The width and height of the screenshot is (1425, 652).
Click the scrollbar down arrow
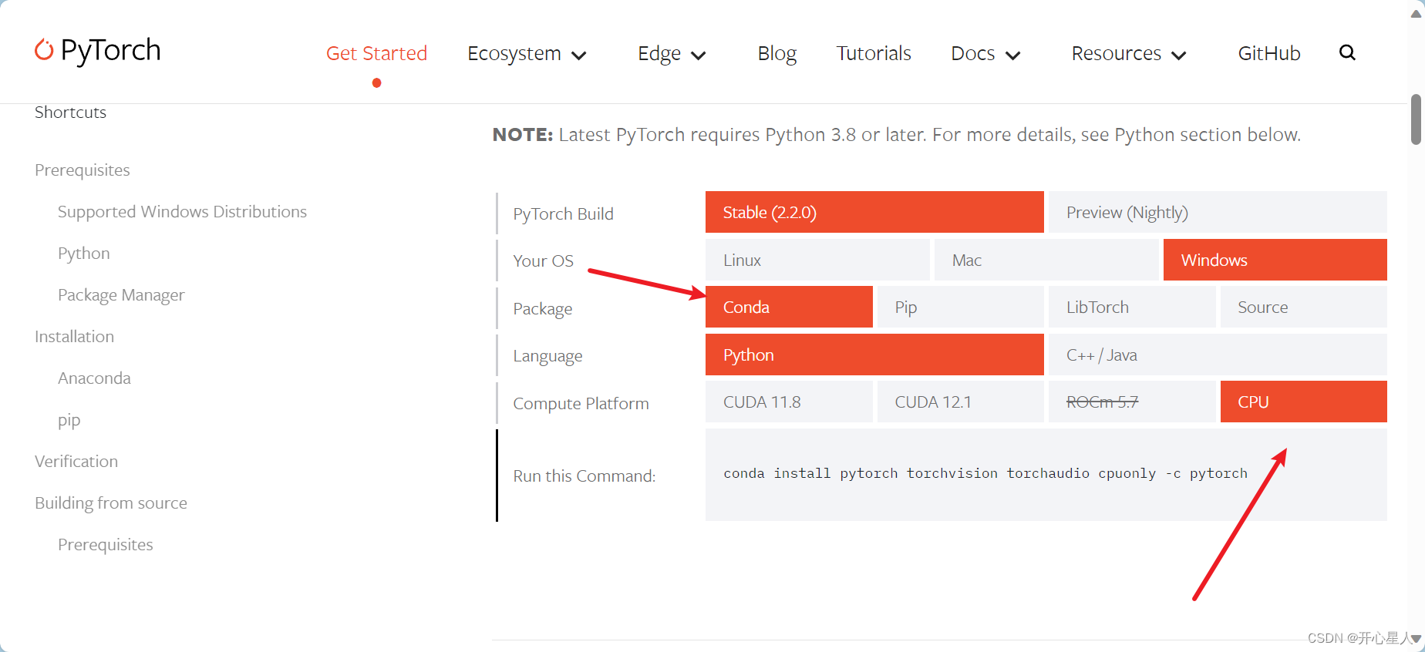tap(1416, 639)
